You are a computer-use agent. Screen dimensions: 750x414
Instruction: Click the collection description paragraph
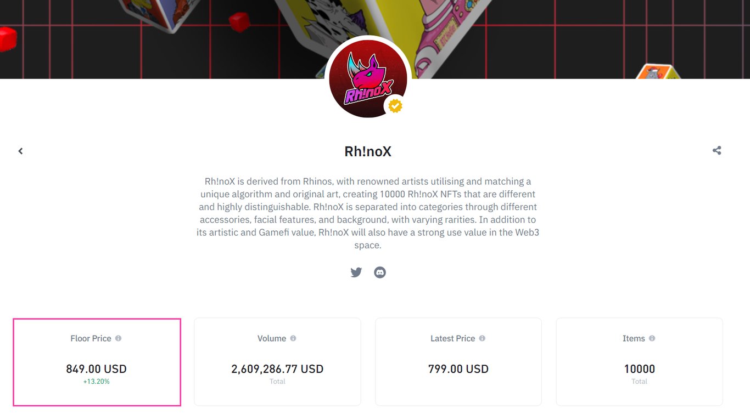(x=368, y=213)
